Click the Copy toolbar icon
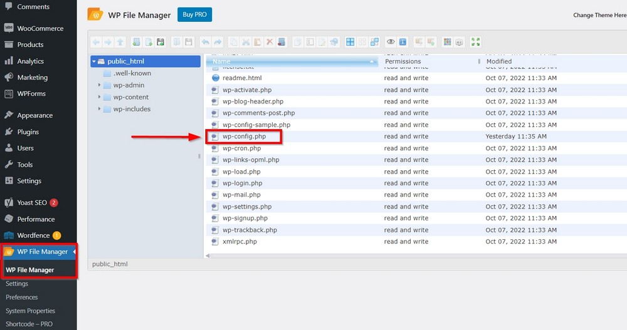 coord(233,42)
